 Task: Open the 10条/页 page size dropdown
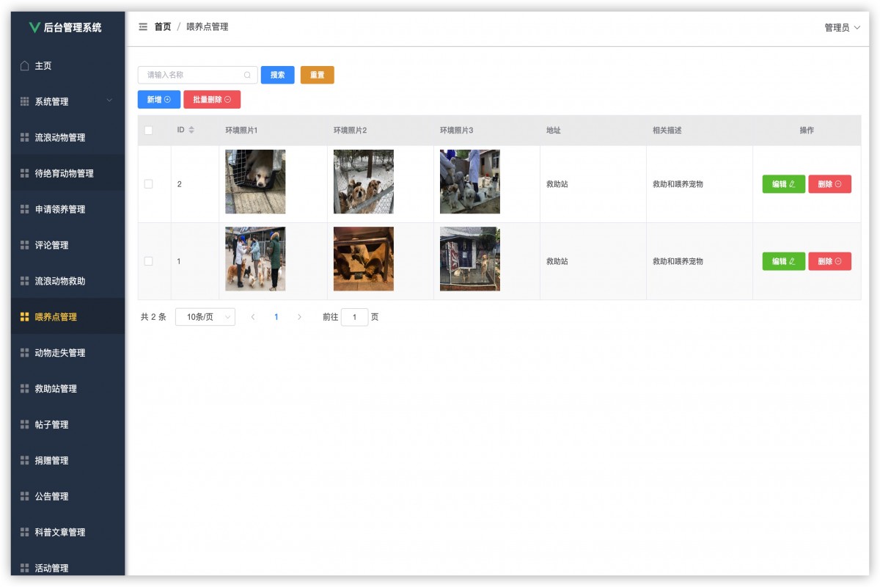(205, 316)
